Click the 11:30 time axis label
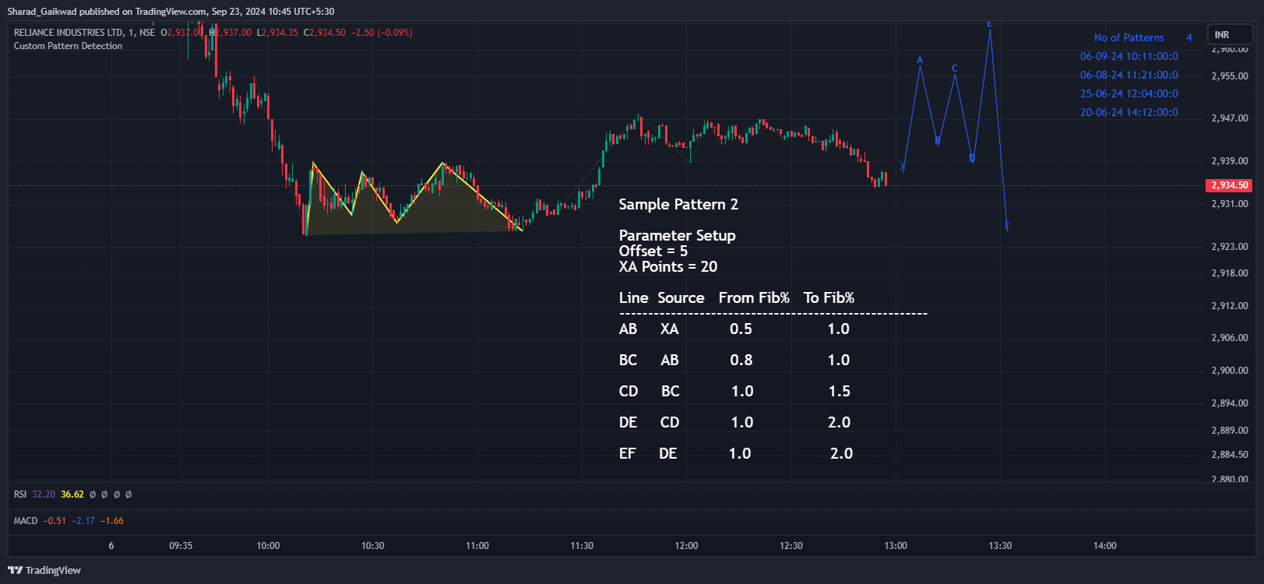The height and width of the screenshot is (584, 1264). pos(582,546)
